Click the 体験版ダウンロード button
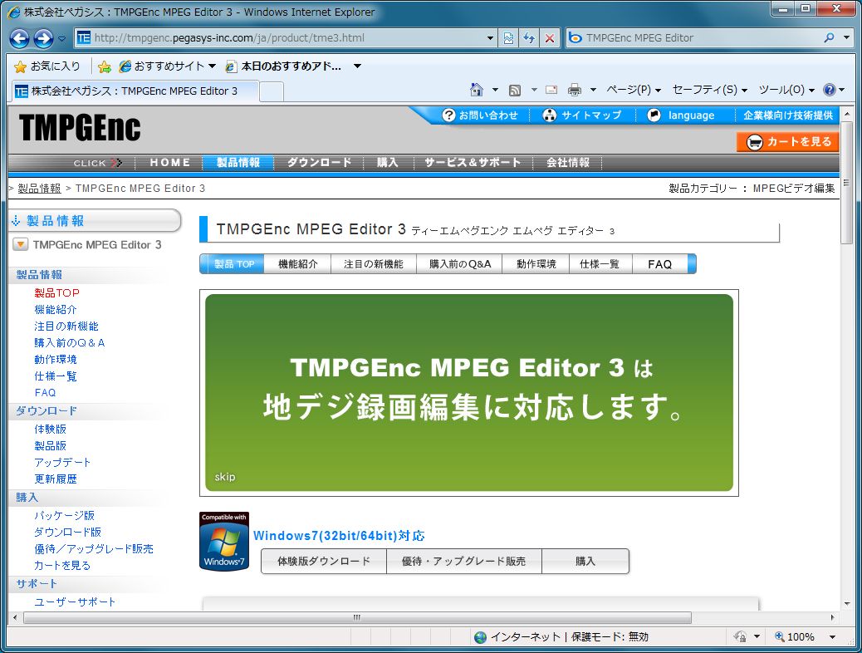862x653 pixels. pyautogui.click(x=324, y=561)
